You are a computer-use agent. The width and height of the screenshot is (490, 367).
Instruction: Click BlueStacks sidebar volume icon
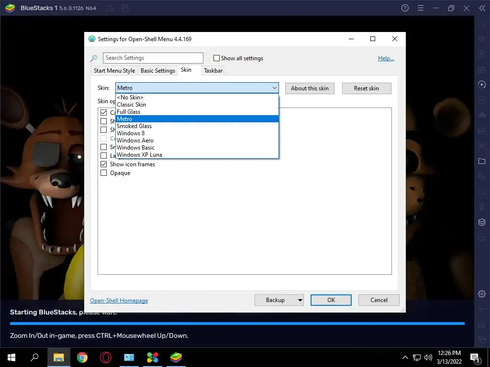[482, 39]
